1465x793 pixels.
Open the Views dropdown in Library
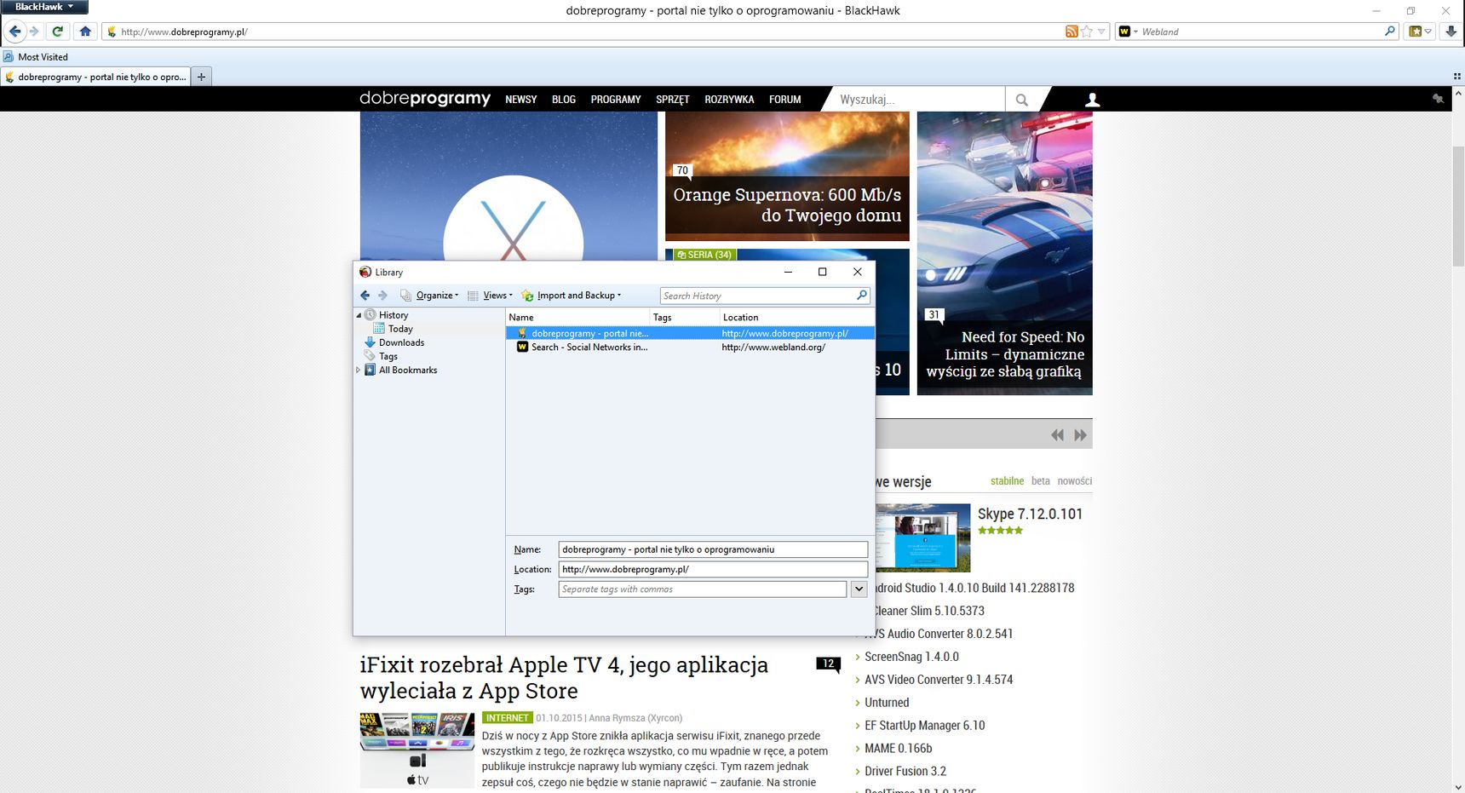tap(491, 296)
